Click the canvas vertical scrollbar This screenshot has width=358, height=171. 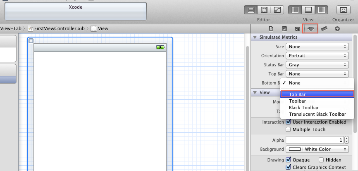247,108
